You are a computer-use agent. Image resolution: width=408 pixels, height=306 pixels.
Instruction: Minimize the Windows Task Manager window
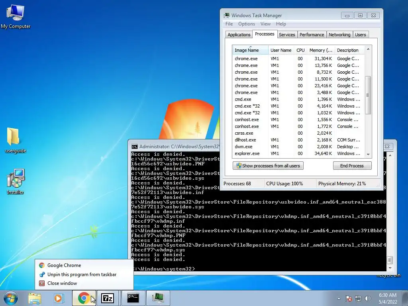click(x=347, y=16)
